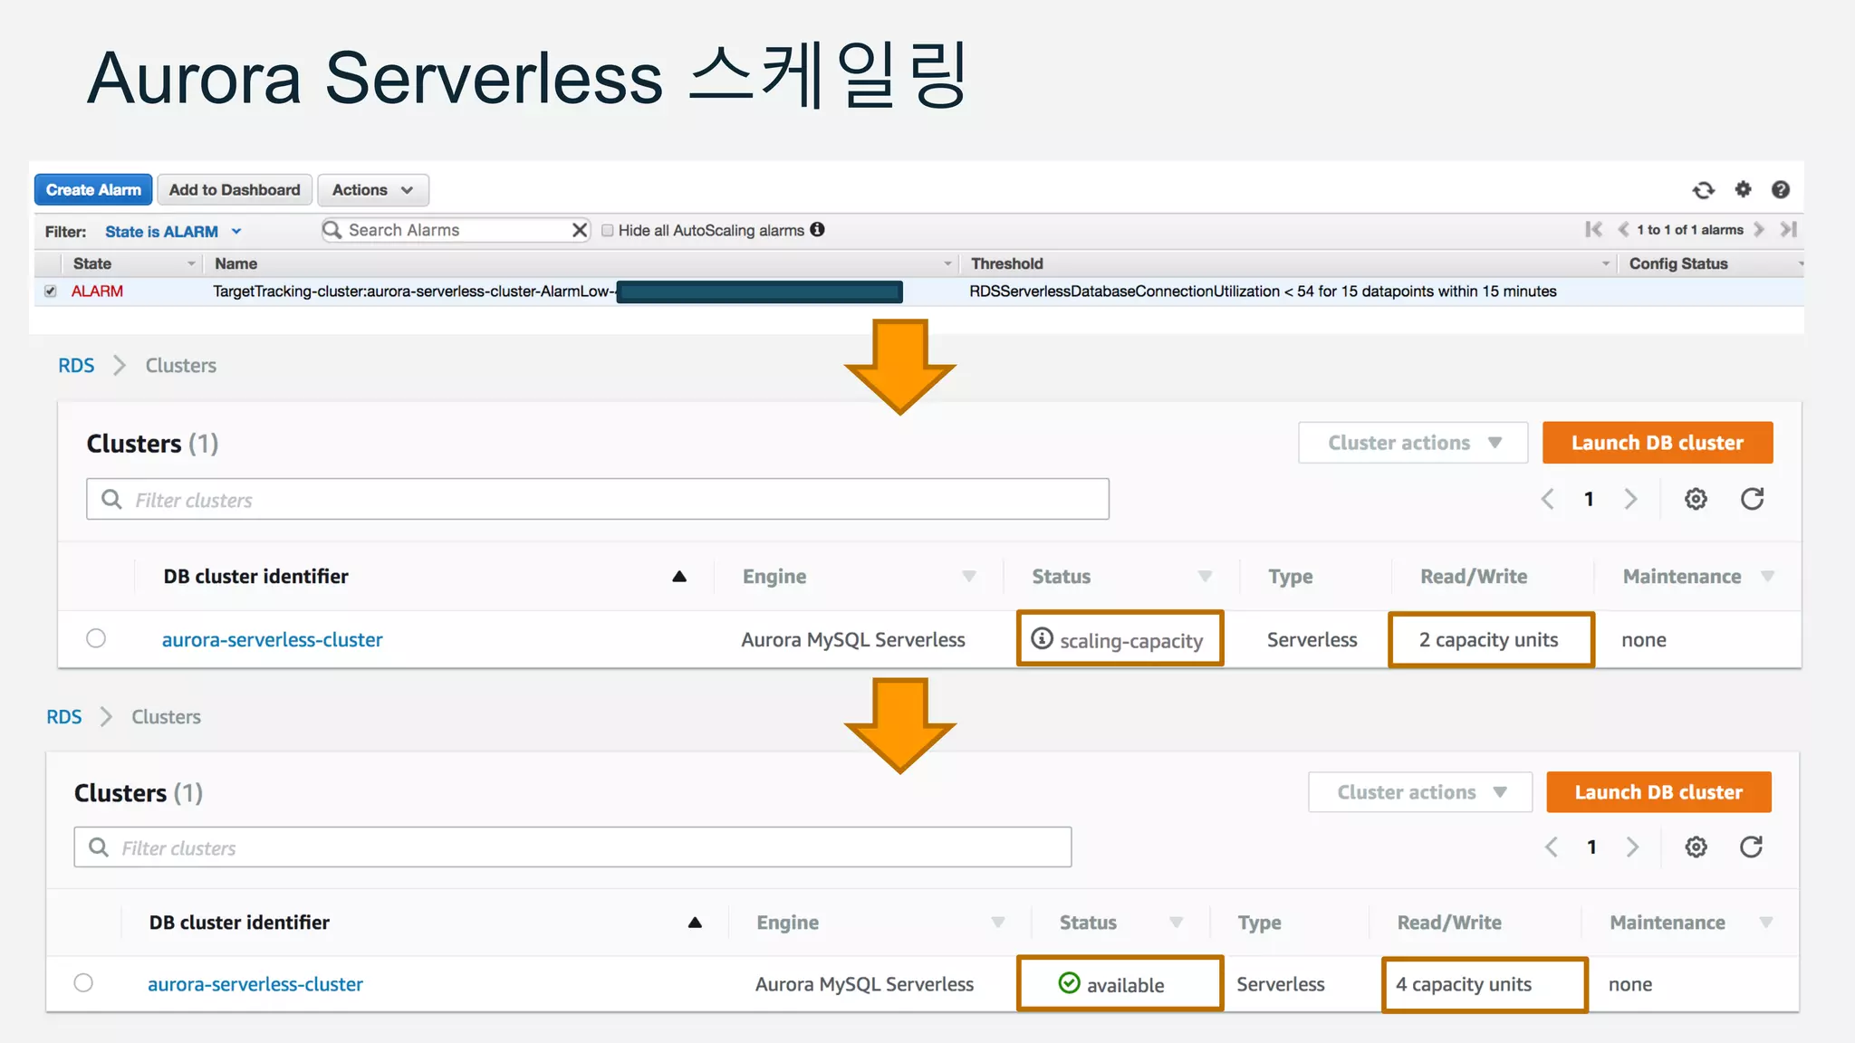The width and height of the screenshot is (1855, 1043).
Task: Focus lower Filter clusters search box
Action: [572, 847]
